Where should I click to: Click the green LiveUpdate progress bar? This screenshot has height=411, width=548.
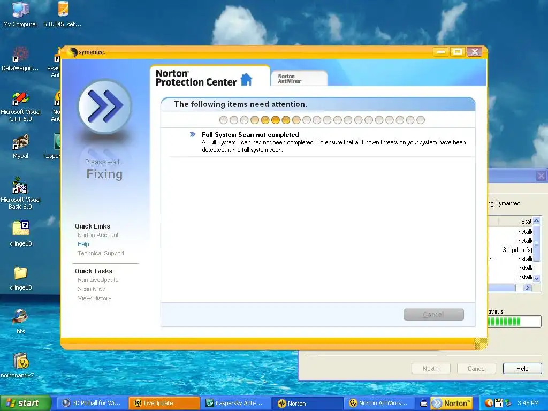click(x=514, y=321)
